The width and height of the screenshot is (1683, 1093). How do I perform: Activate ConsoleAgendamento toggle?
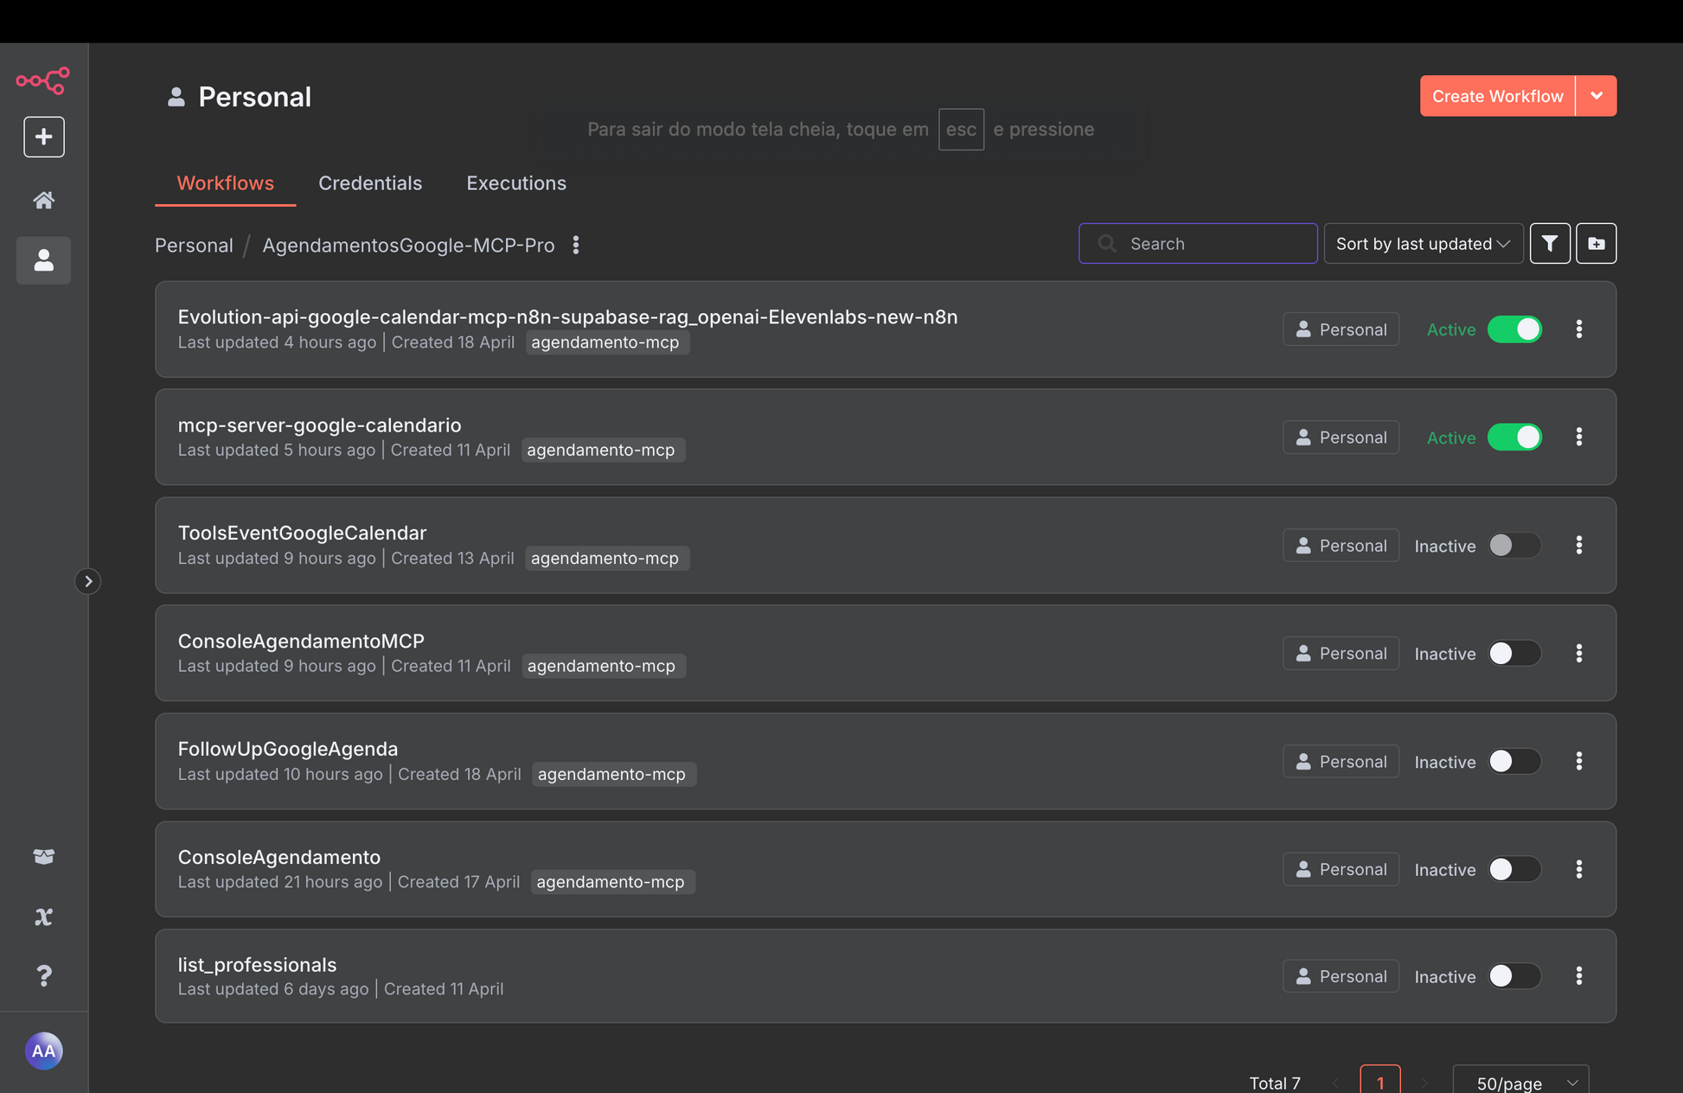[1514, 870]
